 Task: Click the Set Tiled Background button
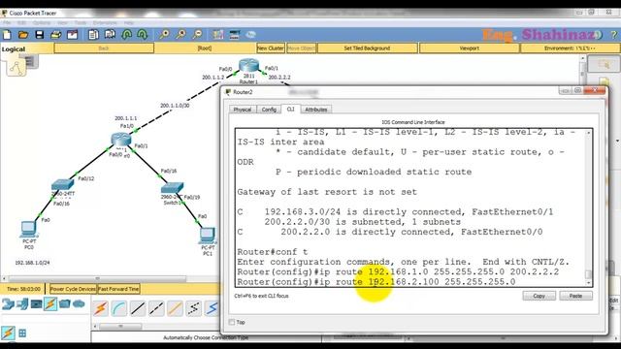pyautogui.click(x=367, y=48)
